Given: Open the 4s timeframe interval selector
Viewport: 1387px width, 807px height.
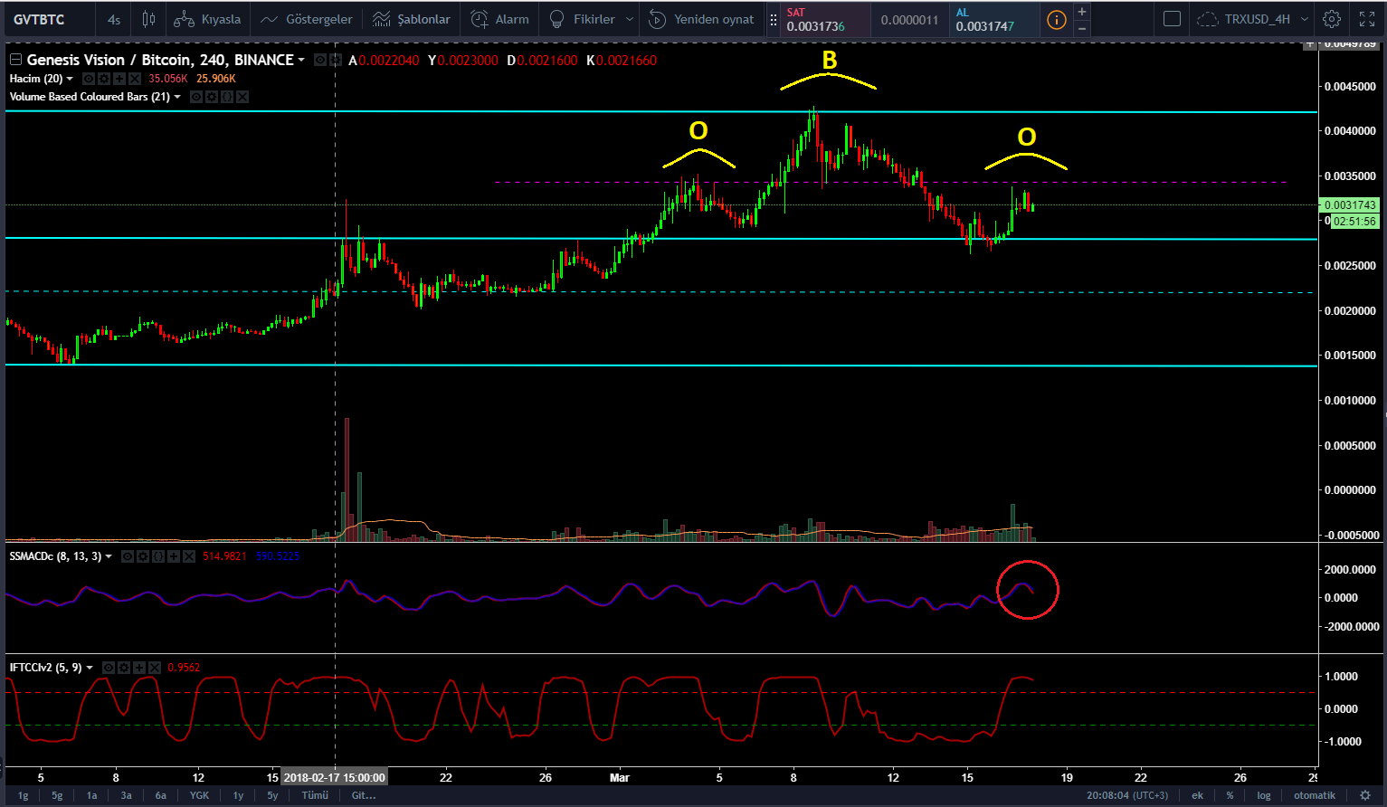Looking at the screenshot, I should [x=114, y=19].
